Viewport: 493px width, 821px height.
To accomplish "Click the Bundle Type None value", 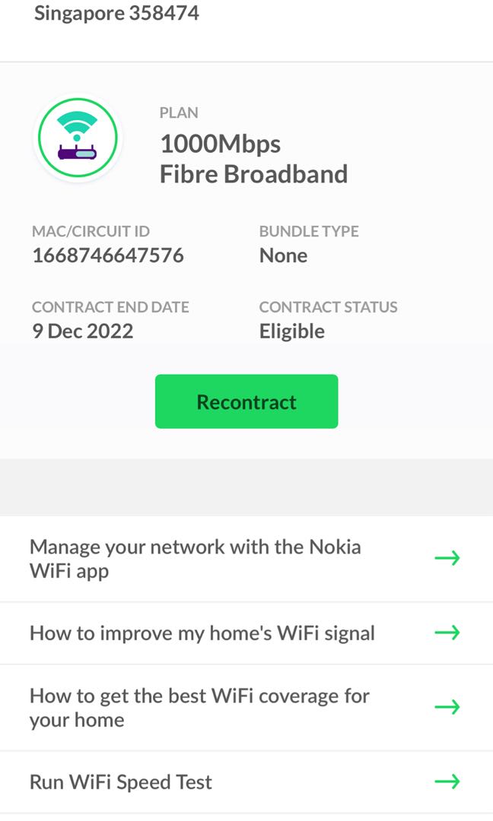I will coord(283,255).
